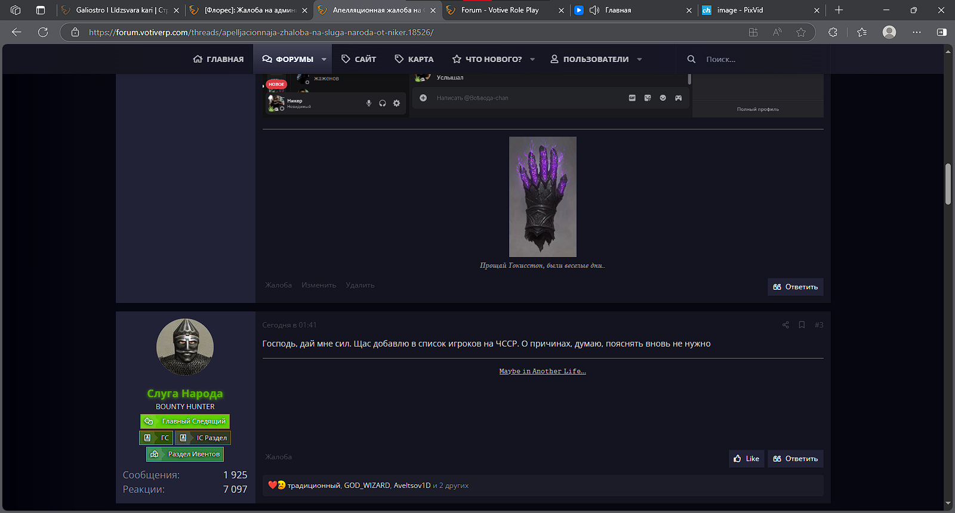Open username Слуга Народа profile
This screenshot has height=513, width=955.
[185, 394]
